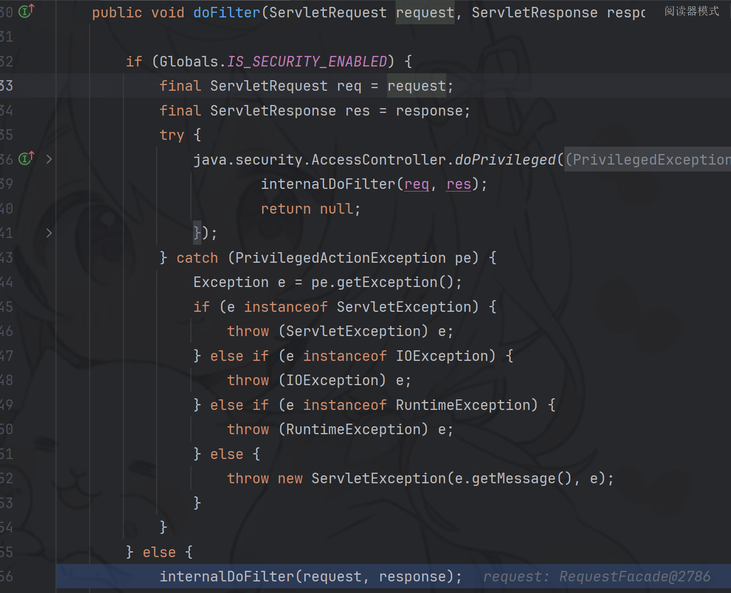Click the doPrivileged method call
The image size is (731, 593).
505,160
